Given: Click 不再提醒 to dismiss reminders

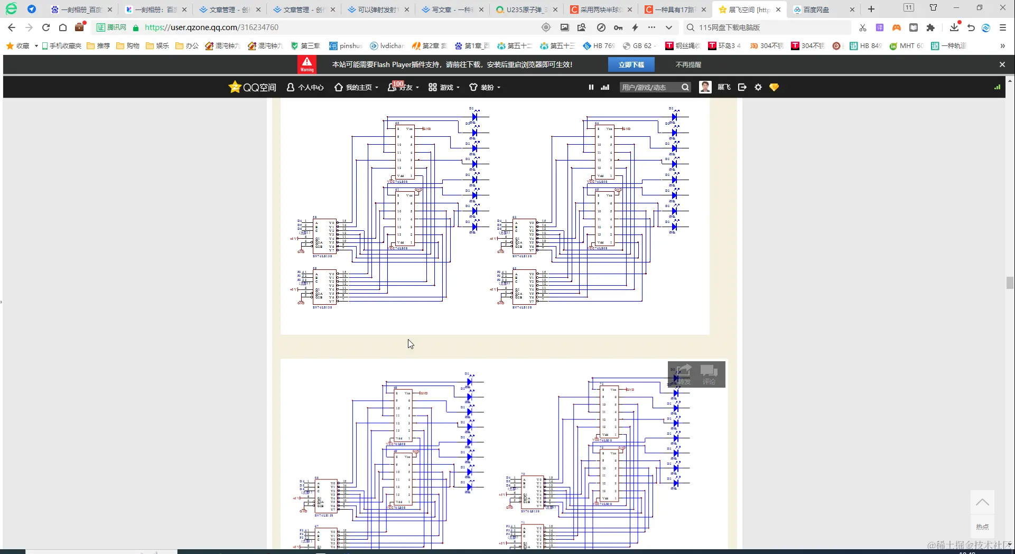Looking at the screenshot, I should tap(688, 64).
